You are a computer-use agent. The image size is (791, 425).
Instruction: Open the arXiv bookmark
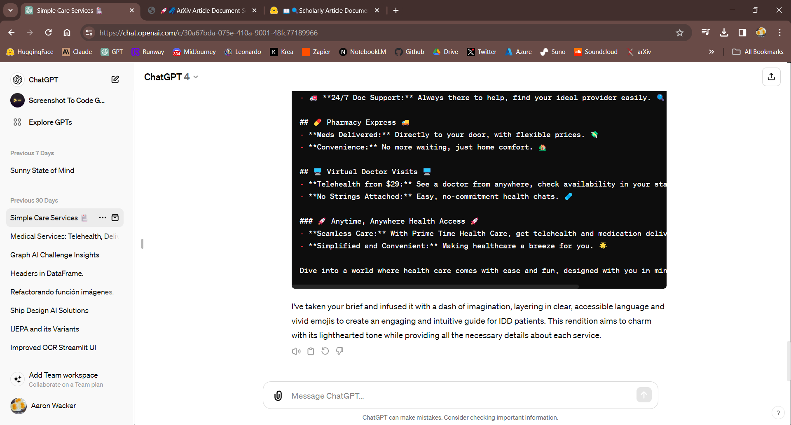(x=639, y=52)
